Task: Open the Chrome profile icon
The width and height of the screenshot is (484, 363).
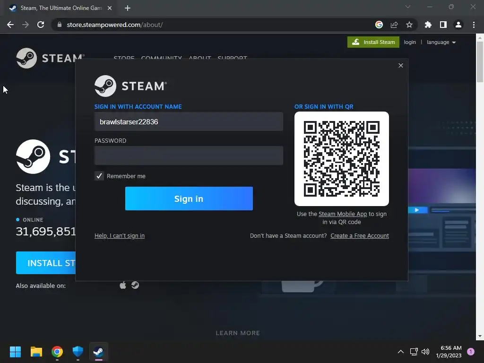Action: [458, 25]
